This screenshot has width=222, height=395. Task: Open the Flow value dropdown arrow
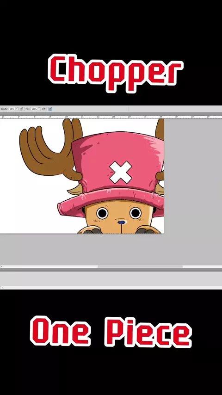click(39, 109)
